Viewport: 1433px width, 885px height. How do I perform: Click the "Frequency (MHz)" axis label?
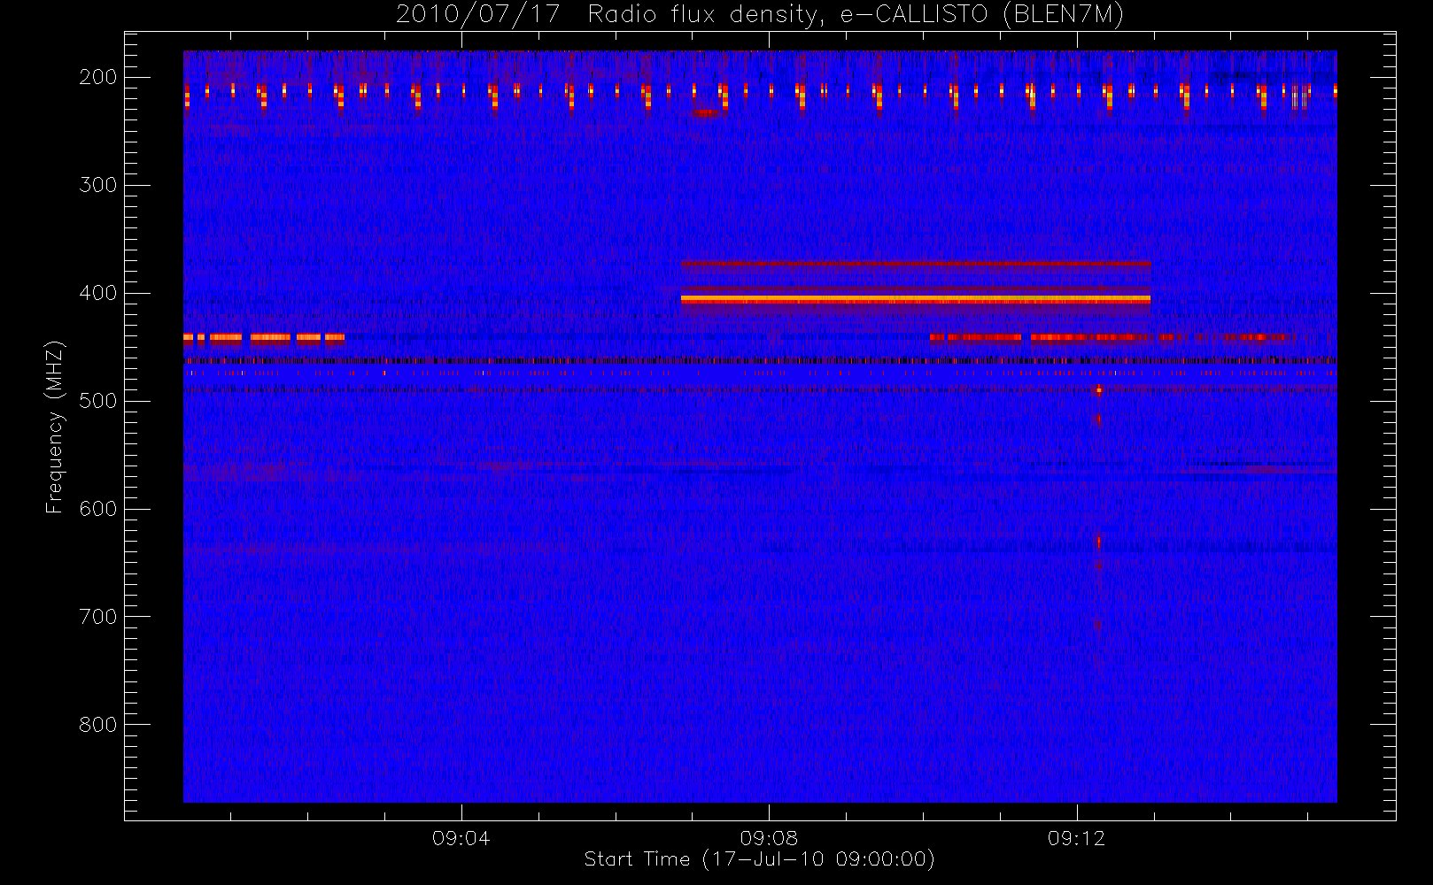pos(55,427)
